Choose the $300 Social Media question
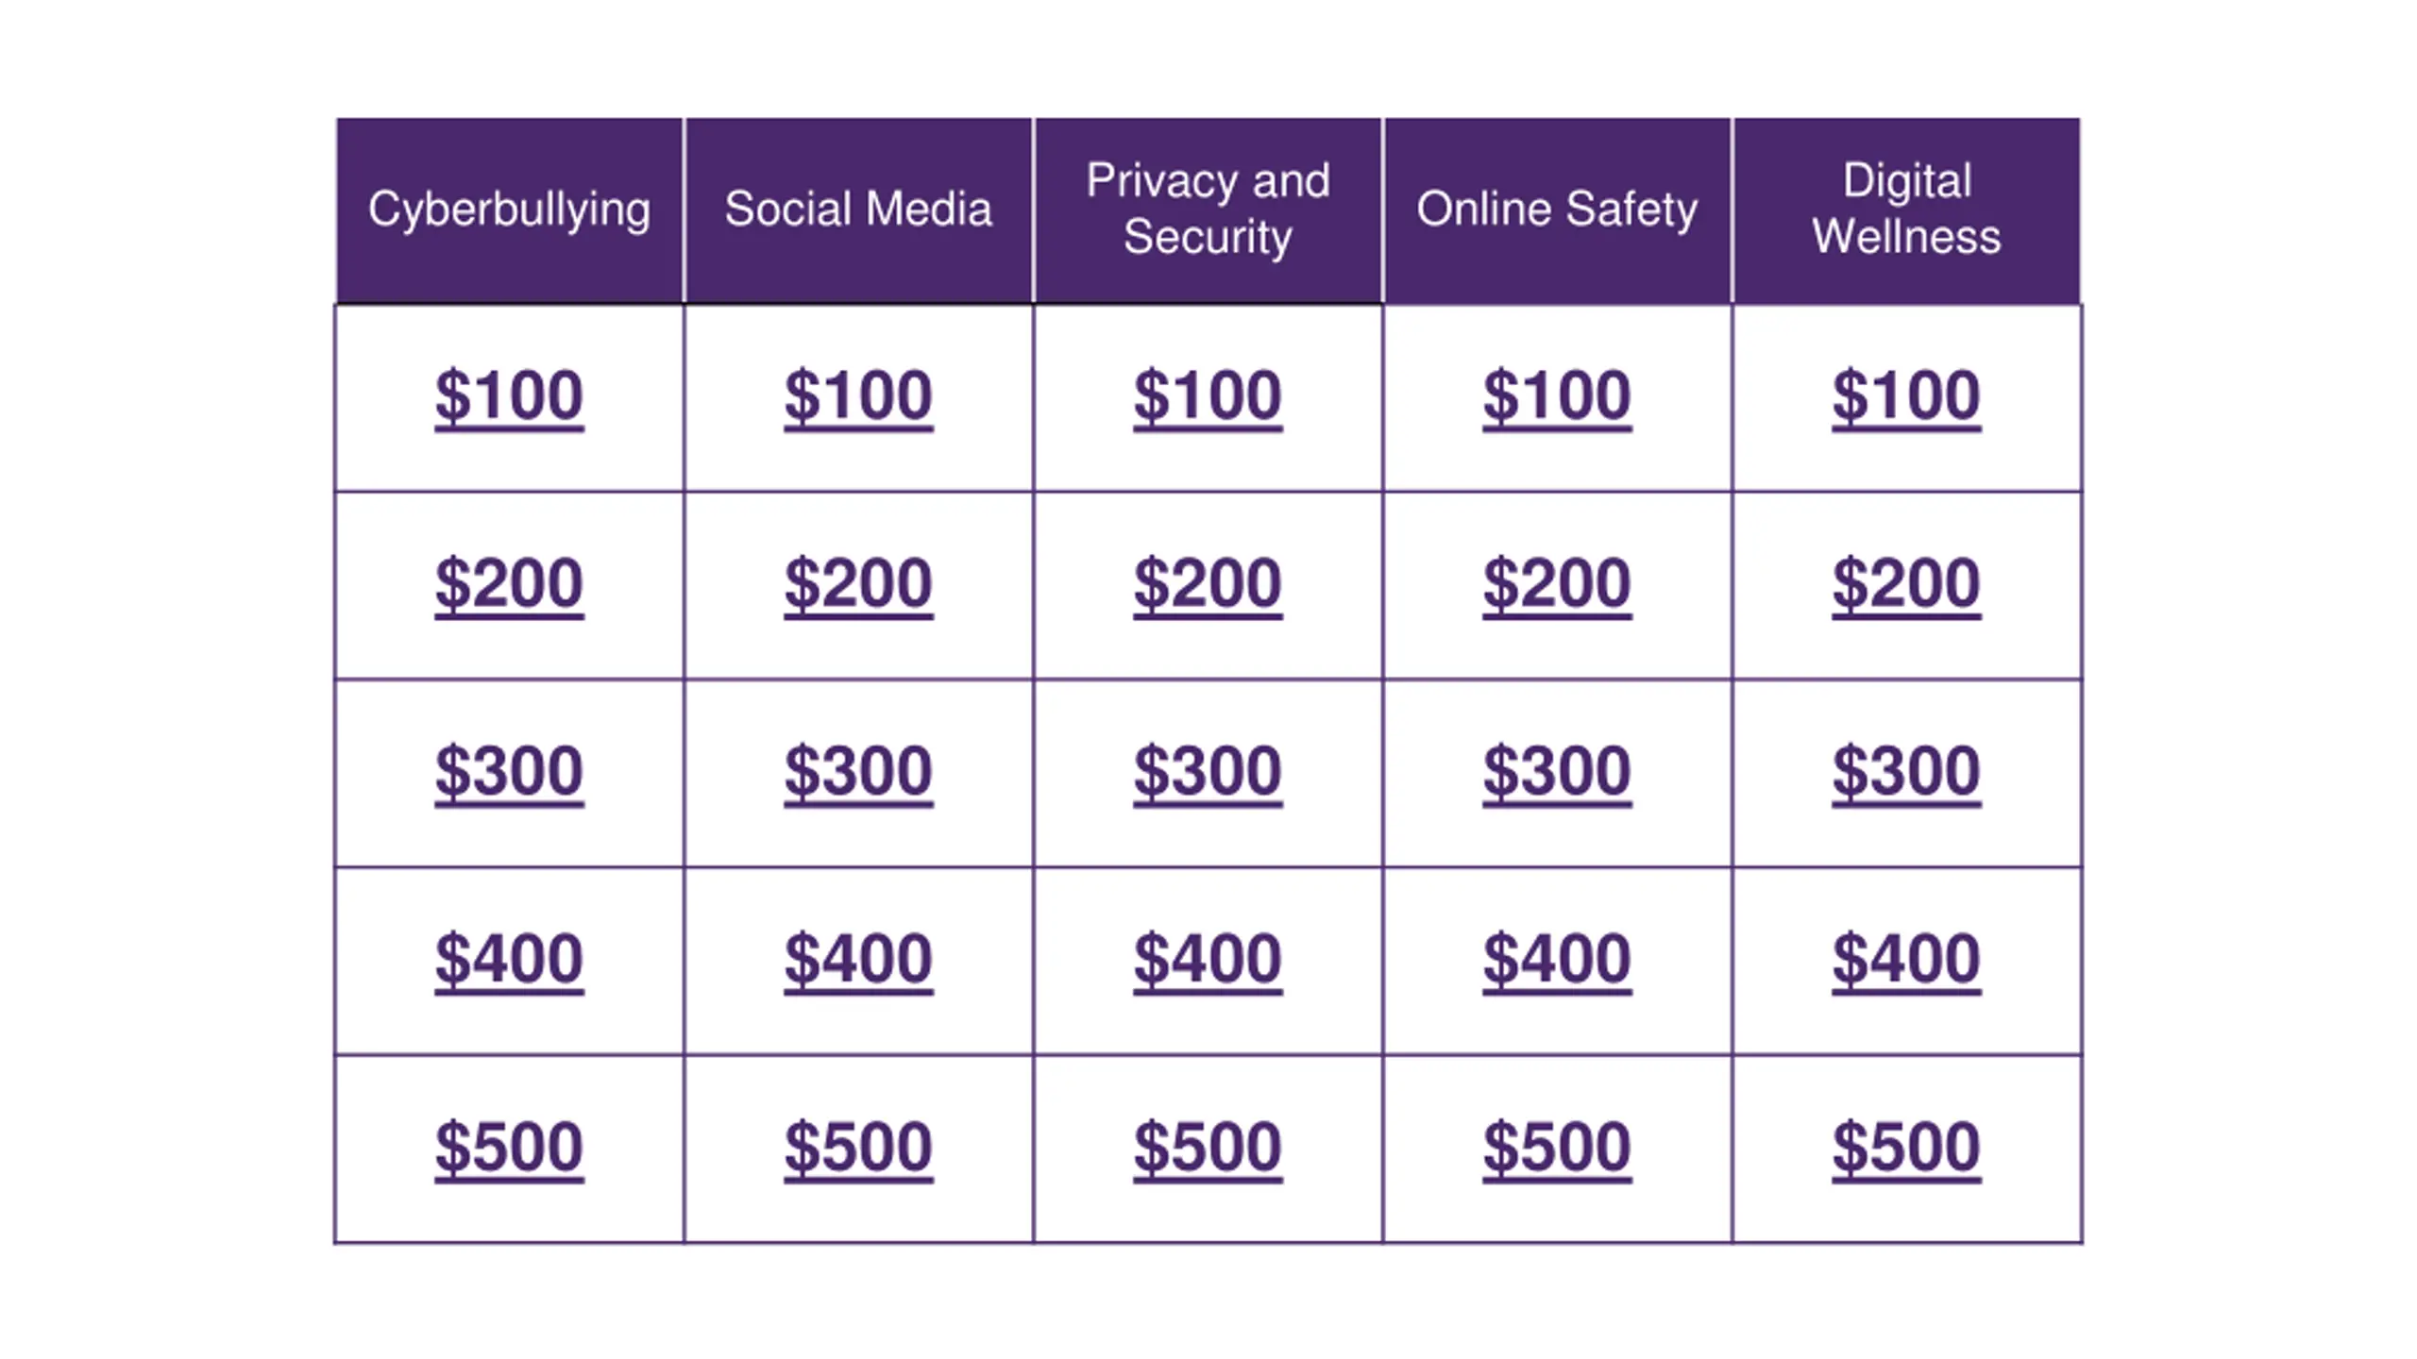Viewport: 2417px width, 1359px height. pyautogui.click(x=858, y=771)
